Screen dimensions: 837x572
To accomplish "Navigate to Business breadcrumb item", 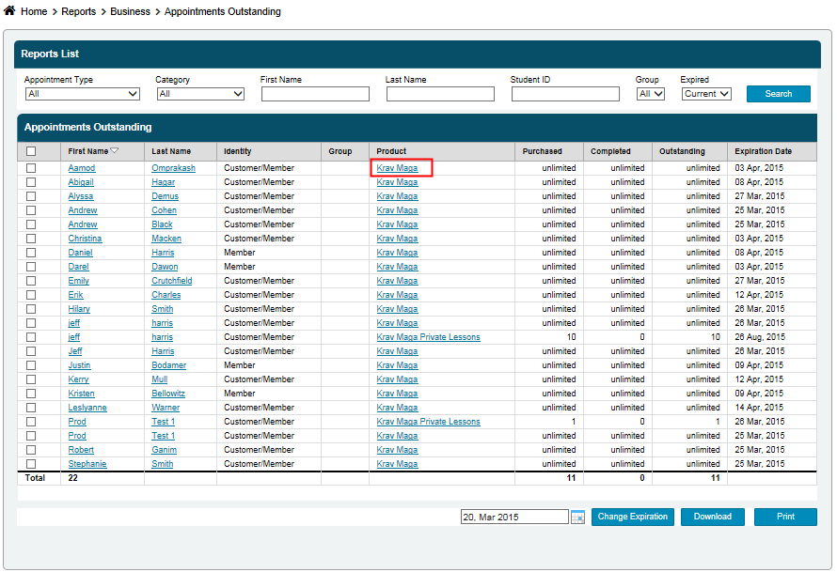I will click(130, 11).
